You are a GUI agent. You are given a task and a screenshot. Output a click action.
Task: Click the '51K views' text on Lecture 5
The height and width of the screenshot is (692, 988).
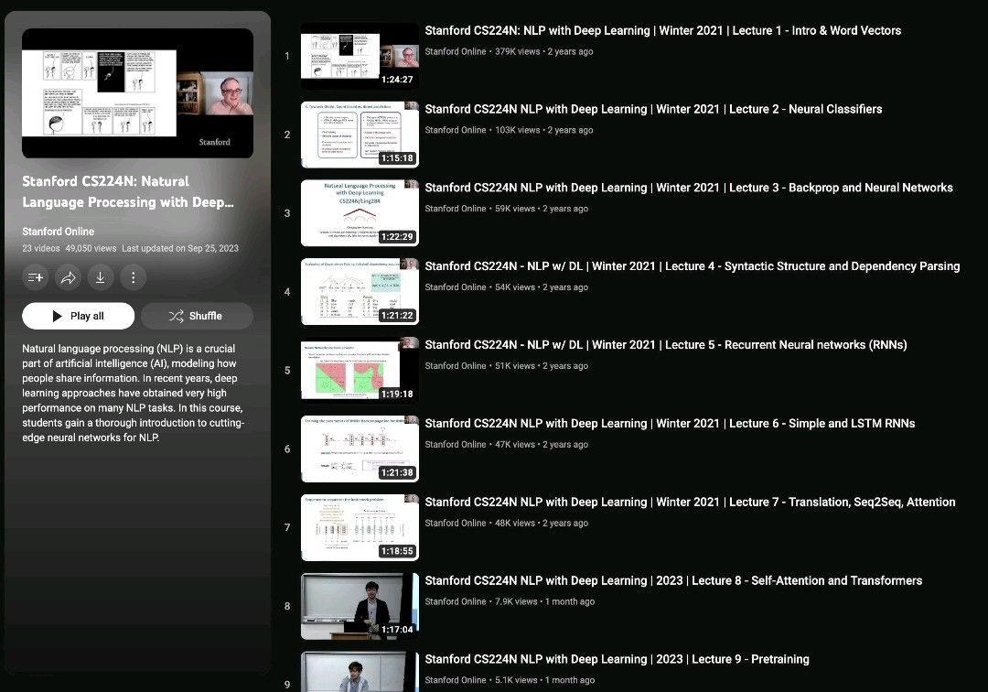pos(515,365)
